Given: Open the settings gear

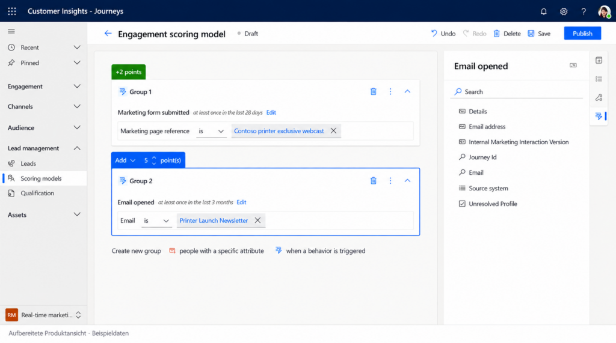Looking at the screenshot, I should pos(564,11).
